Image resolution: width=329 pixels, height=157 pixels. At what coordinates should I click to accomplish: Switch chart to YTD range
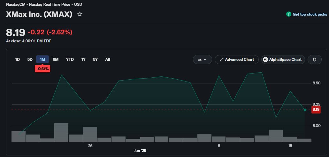pyautogui.click(x=70, y=60)
